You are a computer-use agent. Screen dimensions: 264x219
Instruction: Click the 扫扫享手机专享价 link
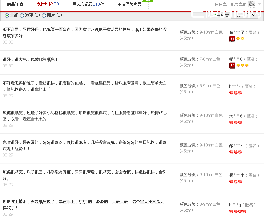[231, 4]
